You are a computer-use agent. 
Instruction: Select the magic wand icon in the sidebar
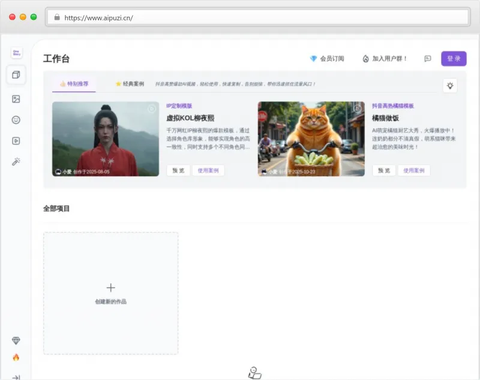click(16, 161)
